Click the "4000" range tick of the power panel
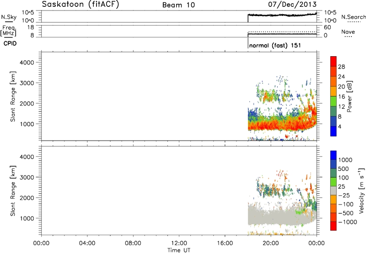Screen dimensions: 366x253 (27, 63)
